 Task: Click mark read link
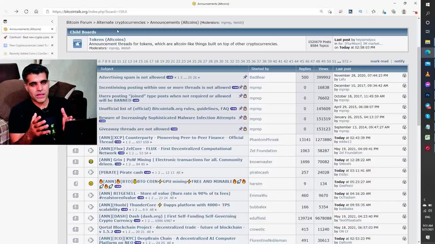[x=379, y=61]
